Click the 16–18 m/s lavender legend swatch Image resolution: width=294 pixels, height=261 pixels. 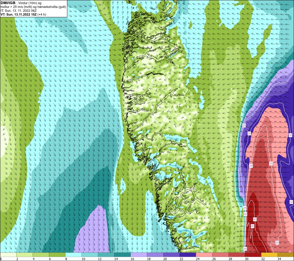(139, 255)
